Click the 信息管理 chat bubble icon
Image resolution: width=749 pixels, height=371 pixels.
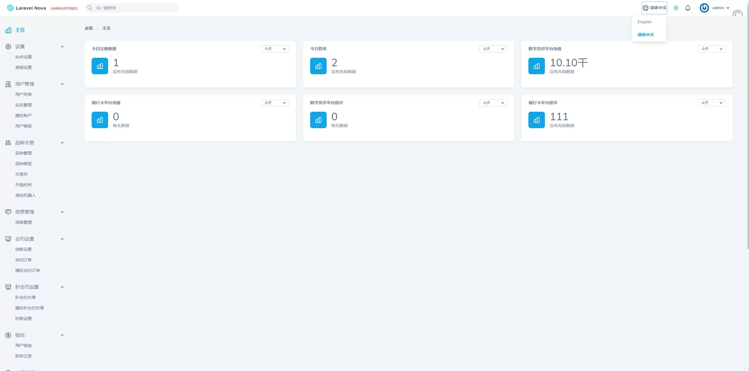click(x=8, y=212)
